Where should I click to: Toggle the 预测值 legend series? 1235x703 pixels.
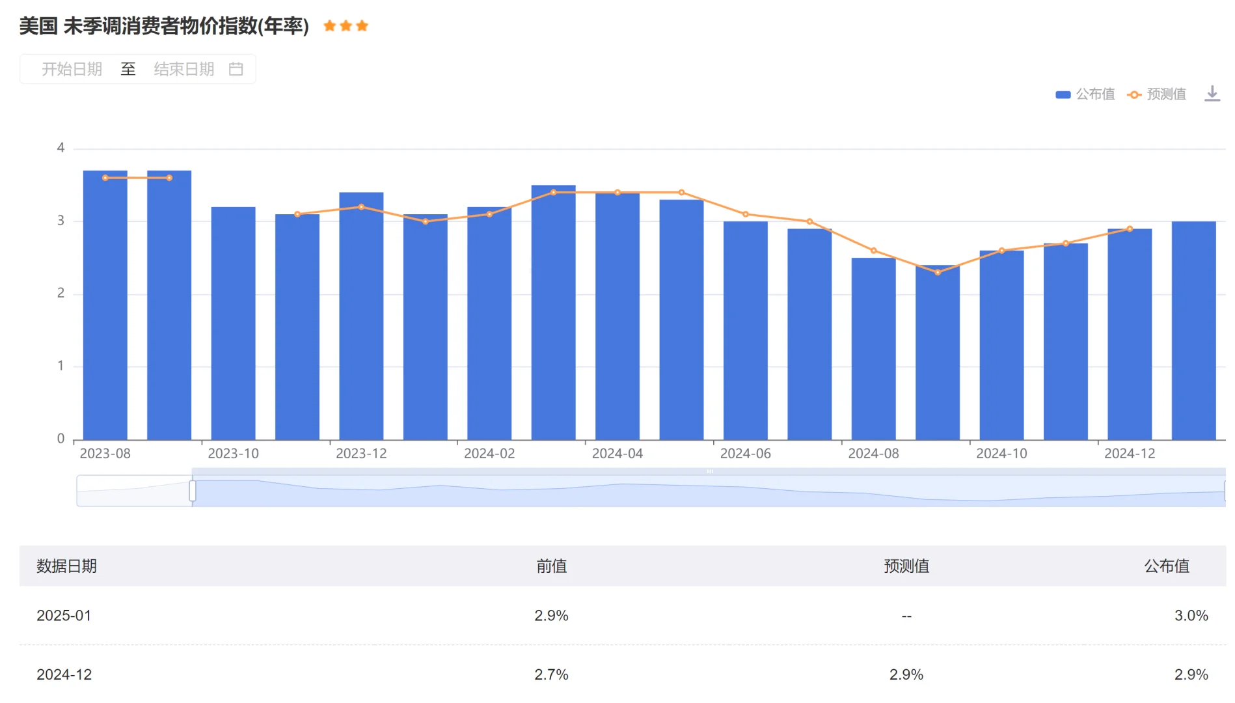point(1156,94)
